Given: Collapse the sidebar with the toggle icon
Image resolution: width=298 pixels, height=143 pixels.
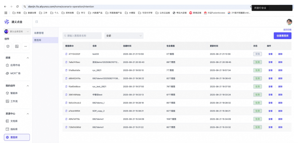Looking at the screenshot, I should point(37,22).
